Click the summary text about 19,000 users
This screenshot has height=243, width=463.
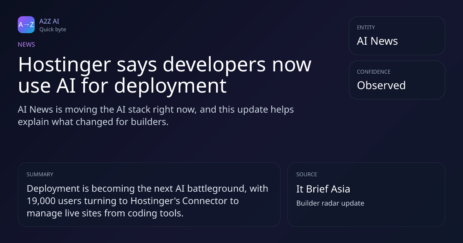[x=147, y=201]
